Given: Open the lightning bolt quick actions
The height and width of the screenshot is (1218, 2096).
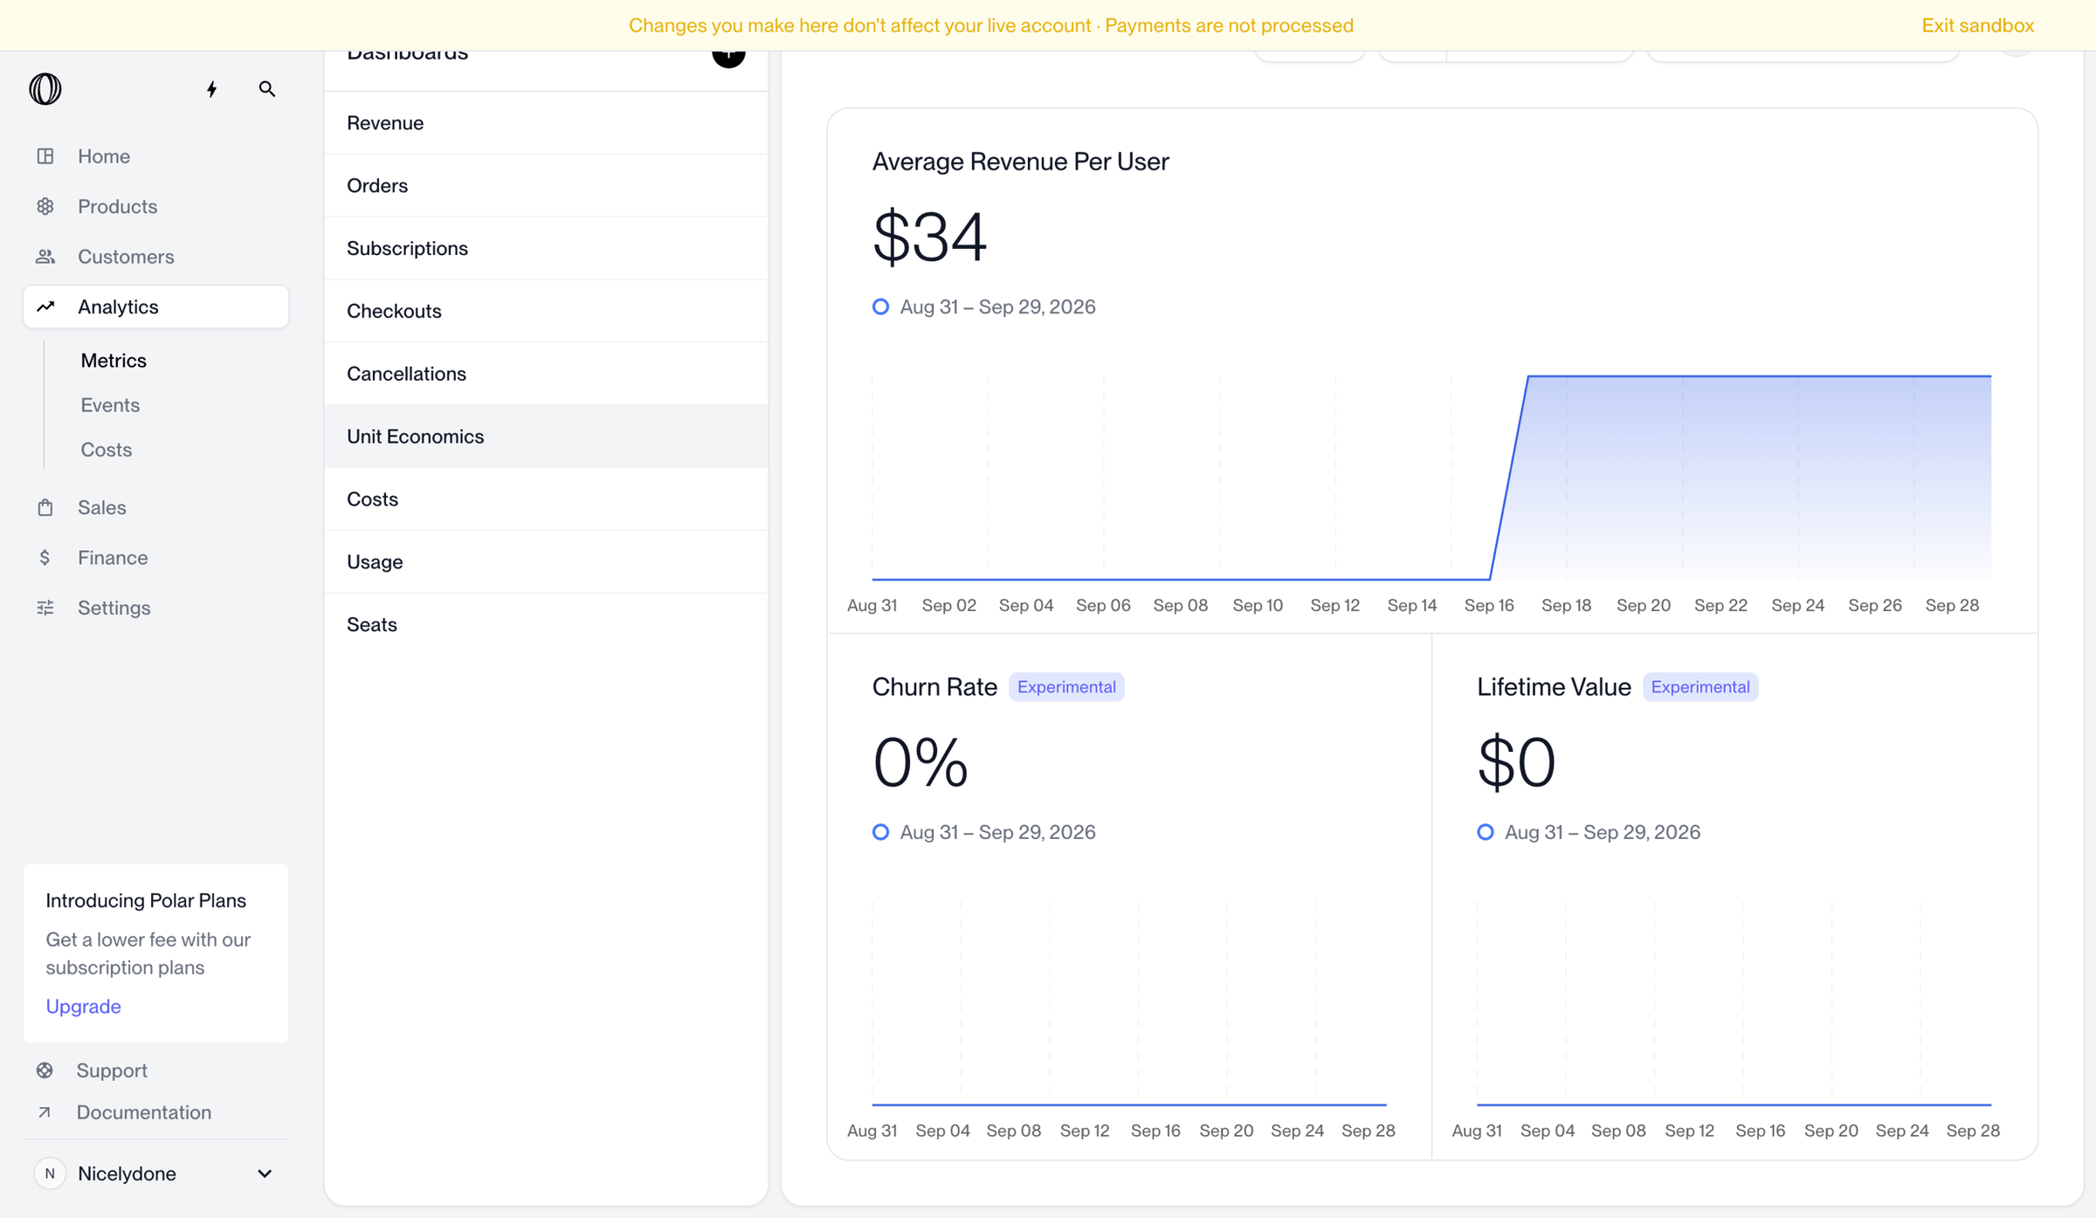Looking at the screenshot, I should pos(211,89).
